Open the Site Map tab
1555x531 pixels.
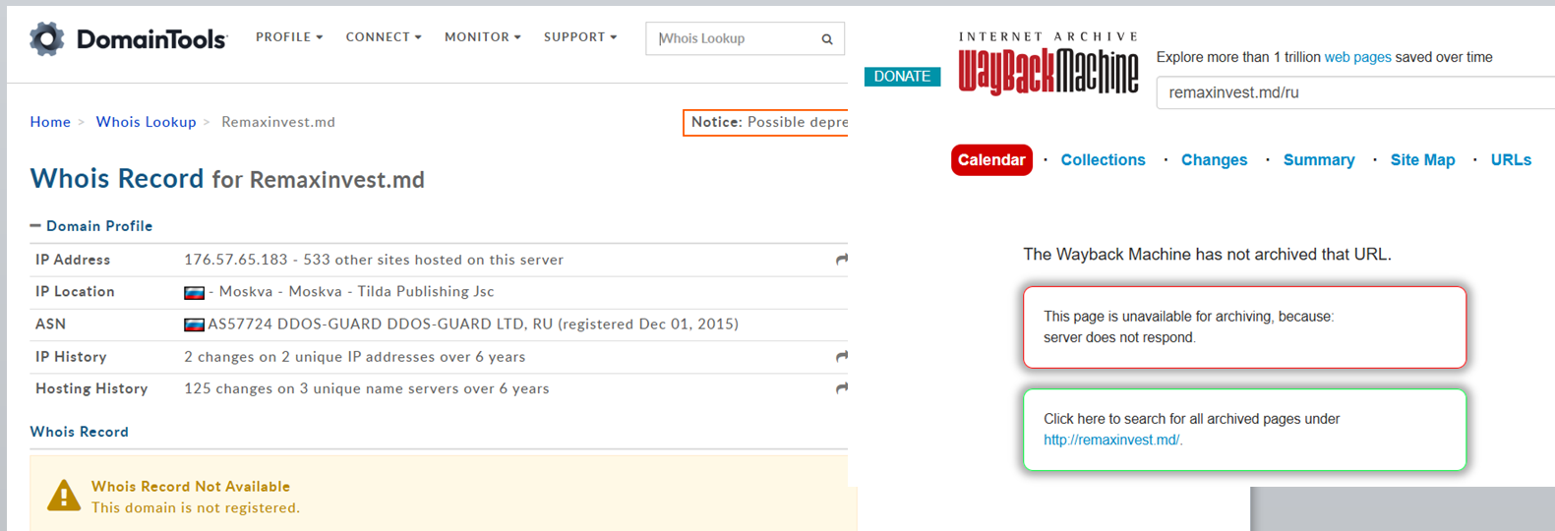pos(1422,160)
